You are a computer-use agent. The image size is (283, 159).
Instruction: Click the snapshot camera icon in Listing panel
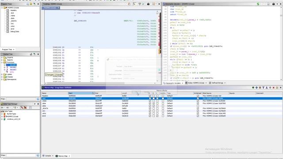click(x=148, y=4)
